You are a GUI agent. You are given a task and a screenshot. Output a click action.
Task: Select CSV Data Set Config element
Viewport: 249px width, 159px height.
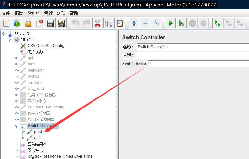(46, 46)
